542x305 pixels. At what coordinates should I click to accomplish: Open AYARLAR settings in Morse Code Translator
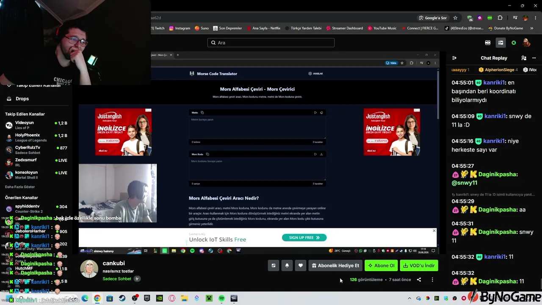pos(315,74)
